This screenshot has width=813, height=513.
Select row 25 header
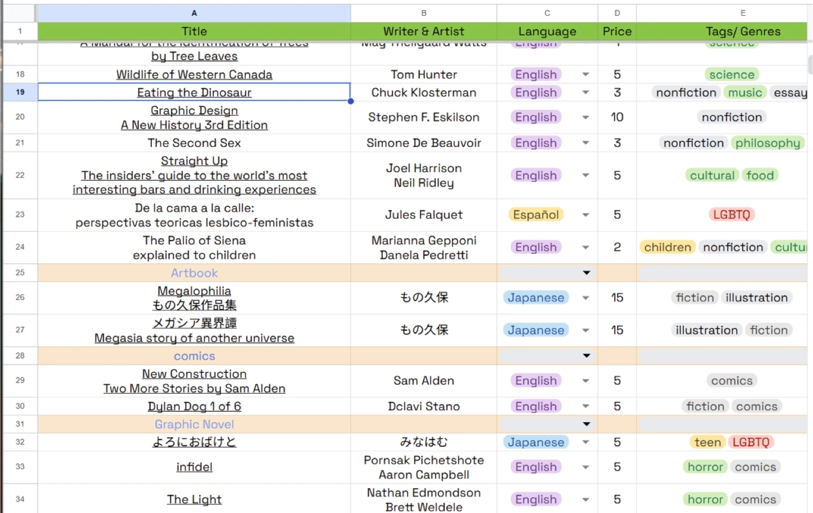pyautogui.click(x=20, y=273)
